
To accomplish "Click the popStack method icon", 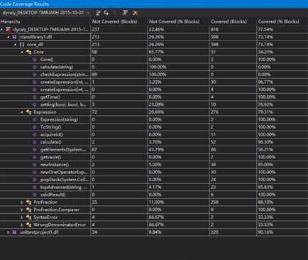I will (x=35, y=180).
